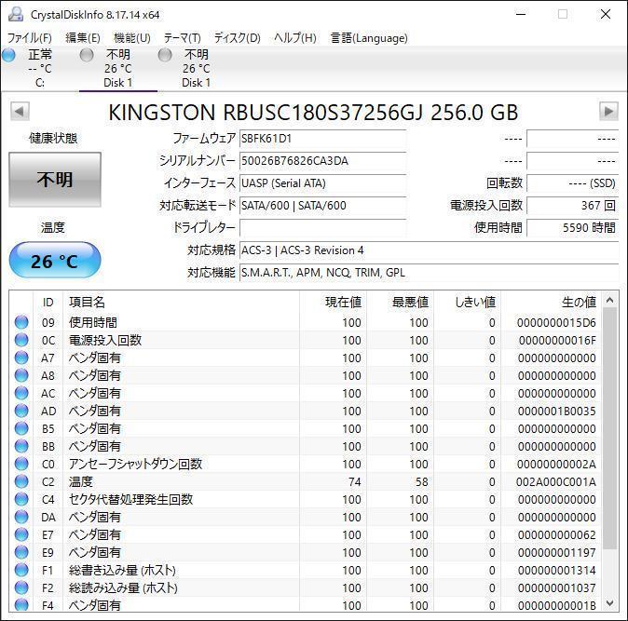Select the 総読み込み量 (ホスト) row
The image size is (628, 621).
306,587
